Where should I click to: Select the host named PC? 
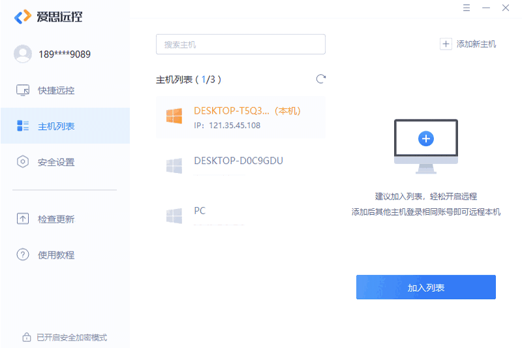pyautogui.click(x=200, y=211)
